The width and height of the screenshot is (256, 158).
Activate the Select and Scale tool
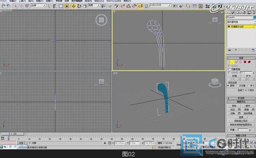[85, 6]
